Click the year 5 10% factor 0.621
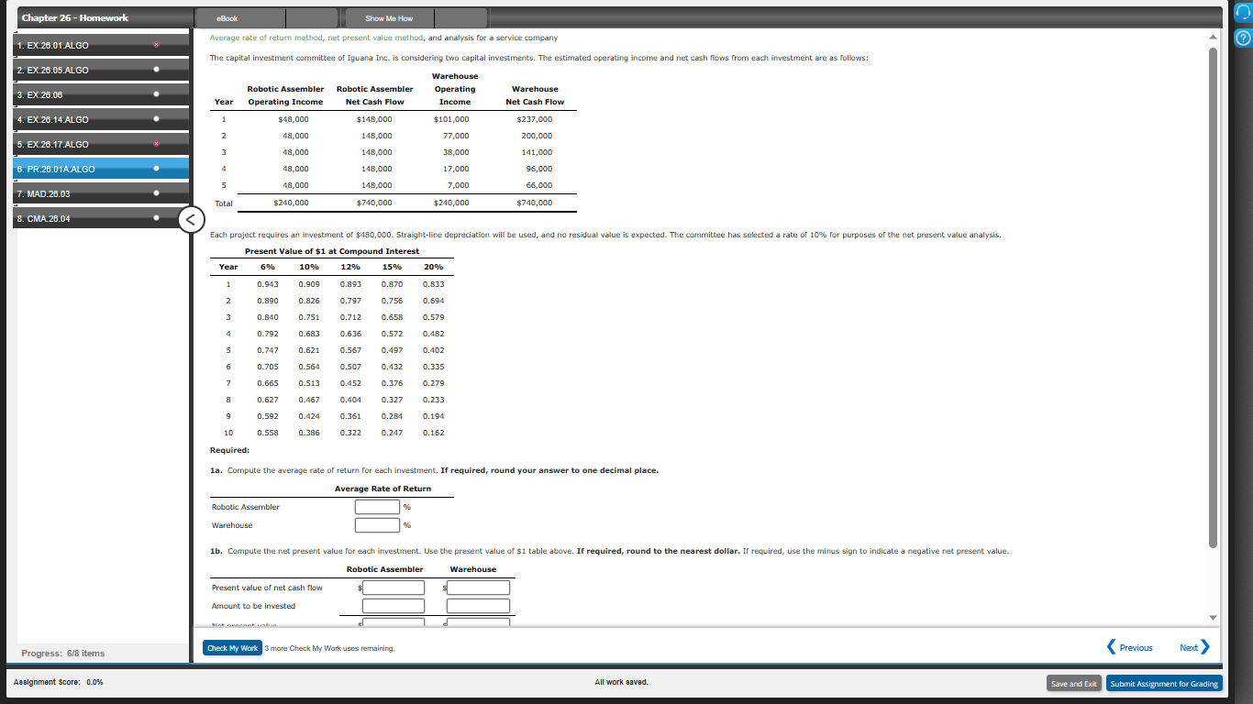This screenshot has width=1253, height=704. [x=309, y=350]
